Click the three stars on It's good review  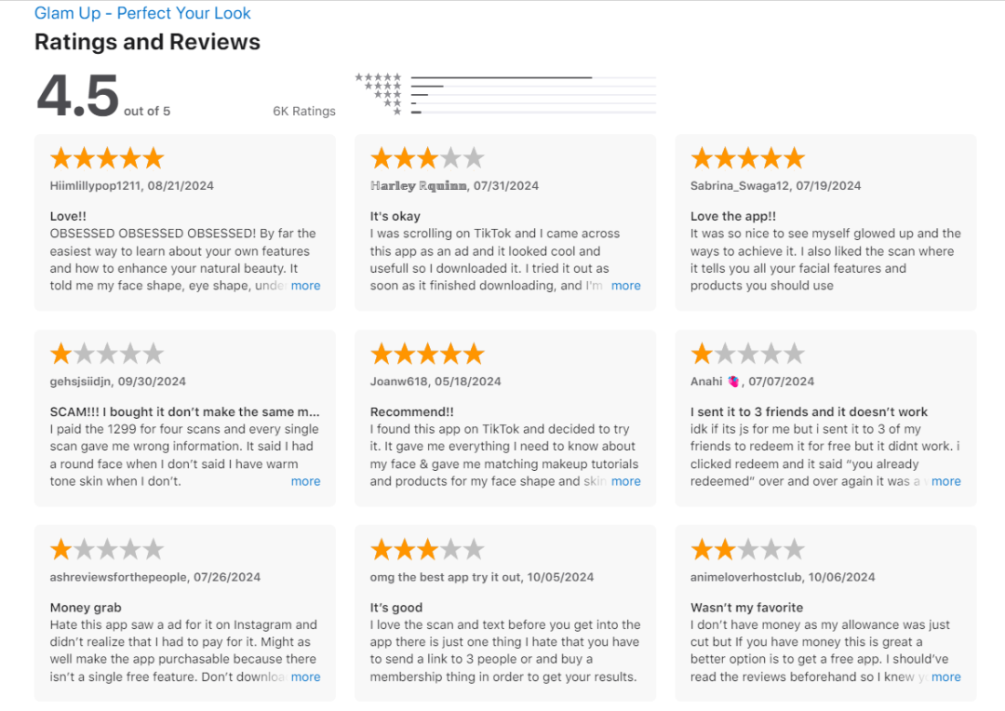click(x=427, y=549)
